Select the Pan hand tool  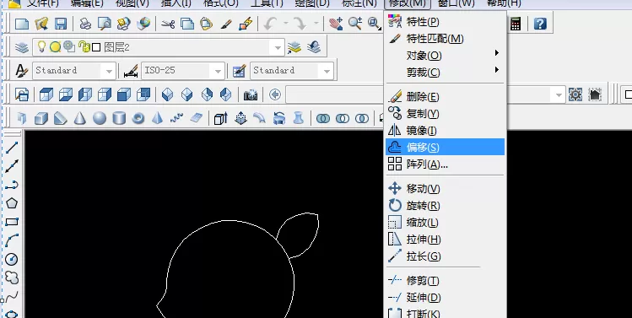point(335,24)
